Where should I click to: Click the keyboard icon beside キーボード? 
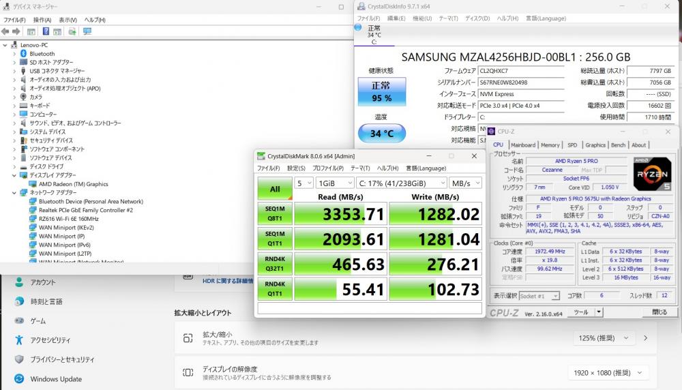point(23,106)
